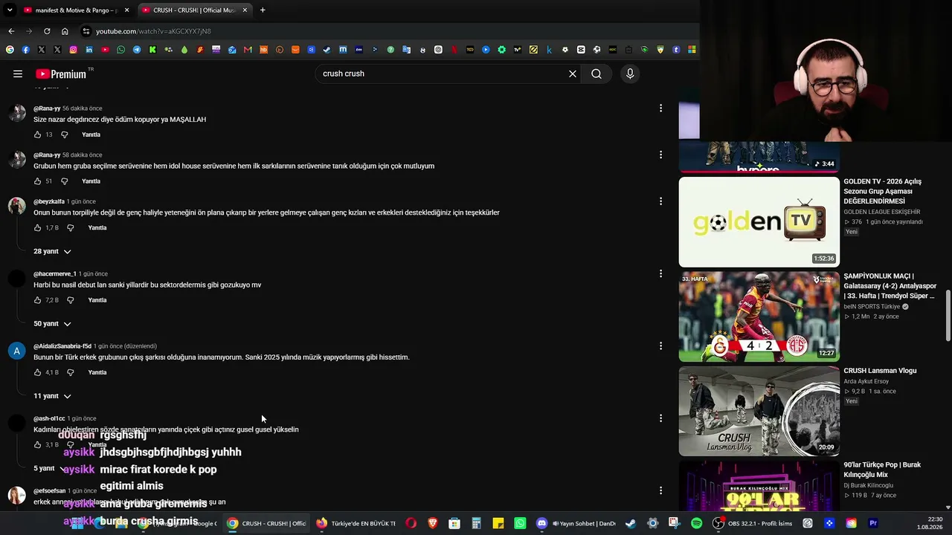The image size is (952, 535).
Task: Like @AidalizSanabria-f5d's comment
Action: click(x=37, y=372)
